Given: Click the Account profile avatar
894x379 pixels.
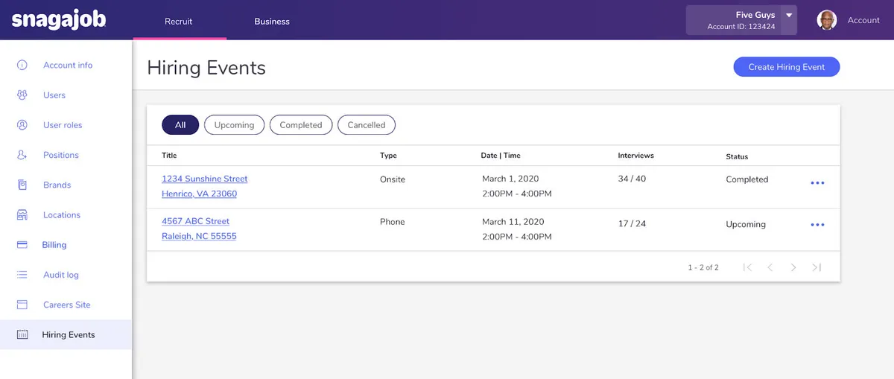Looking at the screenshot, I should click(827, 20).
